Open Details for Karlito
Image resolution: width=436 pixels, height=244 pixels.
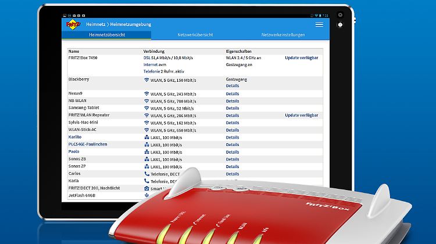coord(233,137)
